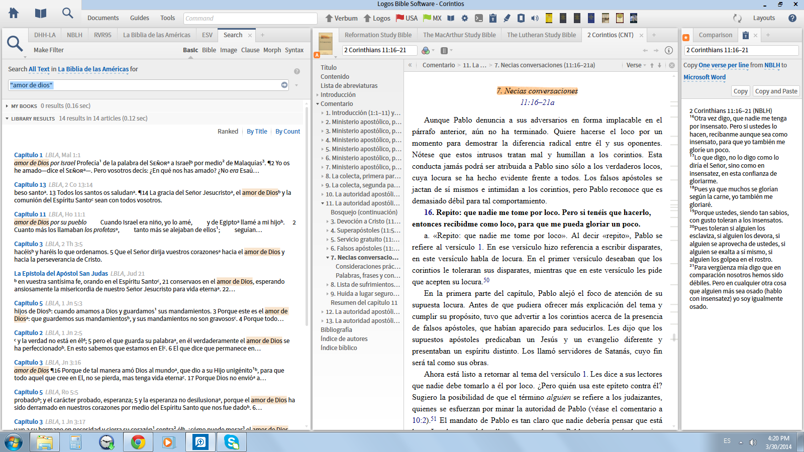
Task: Open the Verse navigation dropdown
Action: [x=636, y=65]
